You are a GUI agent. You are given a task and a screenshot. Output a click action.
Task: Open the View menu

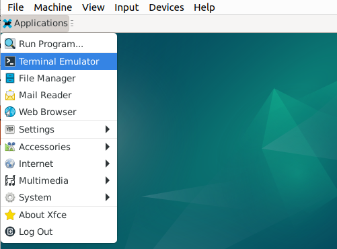(x=93, y=7)
